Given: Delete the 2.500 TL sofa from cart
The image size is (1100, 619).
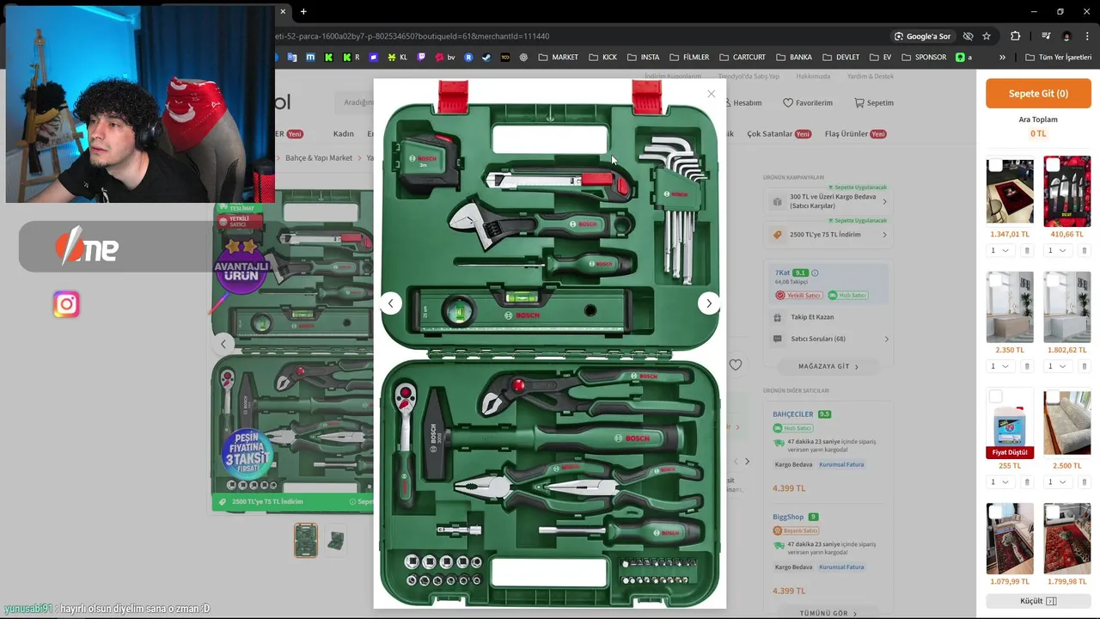Looking at the screenshot, I should click(1084, 481).
